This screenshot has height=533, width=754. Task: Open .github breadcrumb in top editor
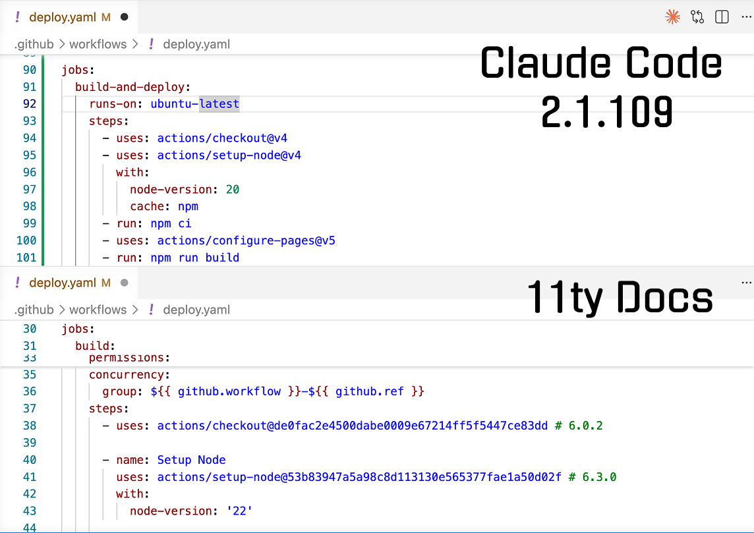coord(34,44)
